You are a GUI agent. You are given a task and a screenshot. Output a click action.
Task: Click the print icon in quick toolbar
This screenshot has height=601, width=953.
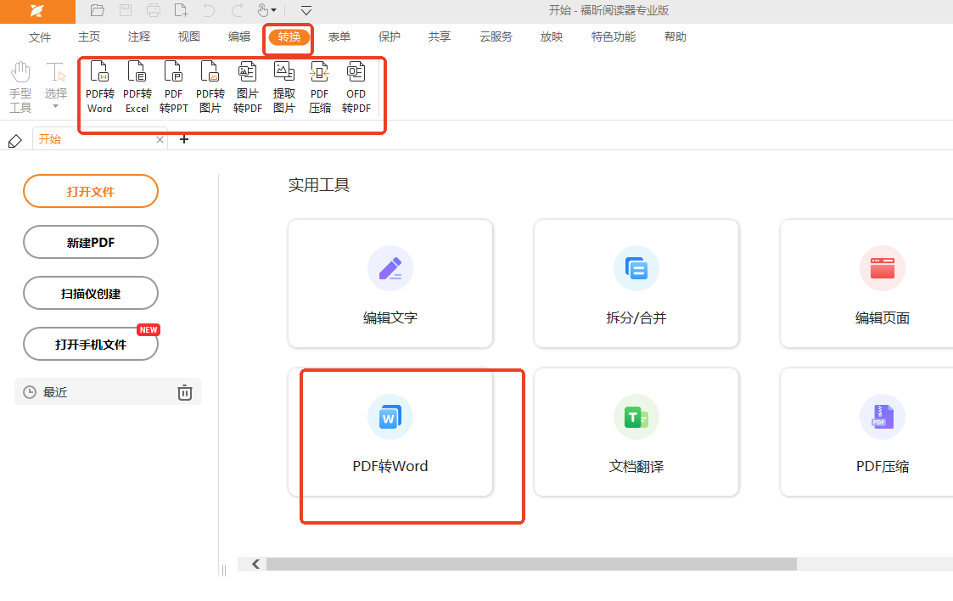153,10
